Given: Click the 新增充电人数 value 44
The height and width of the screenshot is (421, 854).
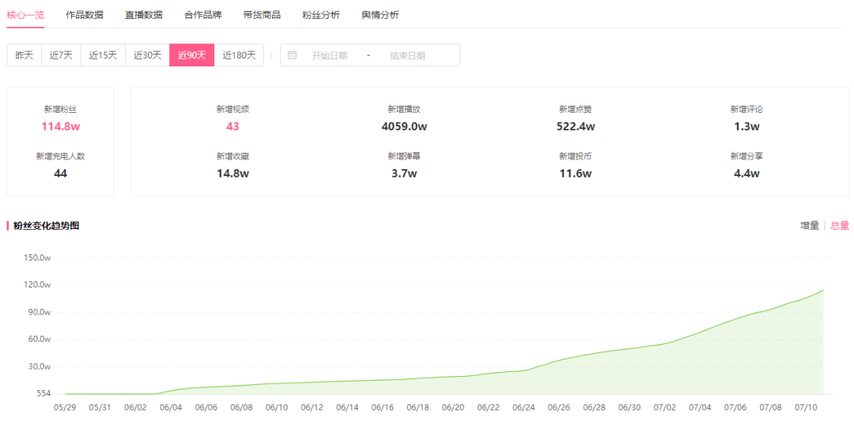Looking at the screenshot, I should (60, 174).
